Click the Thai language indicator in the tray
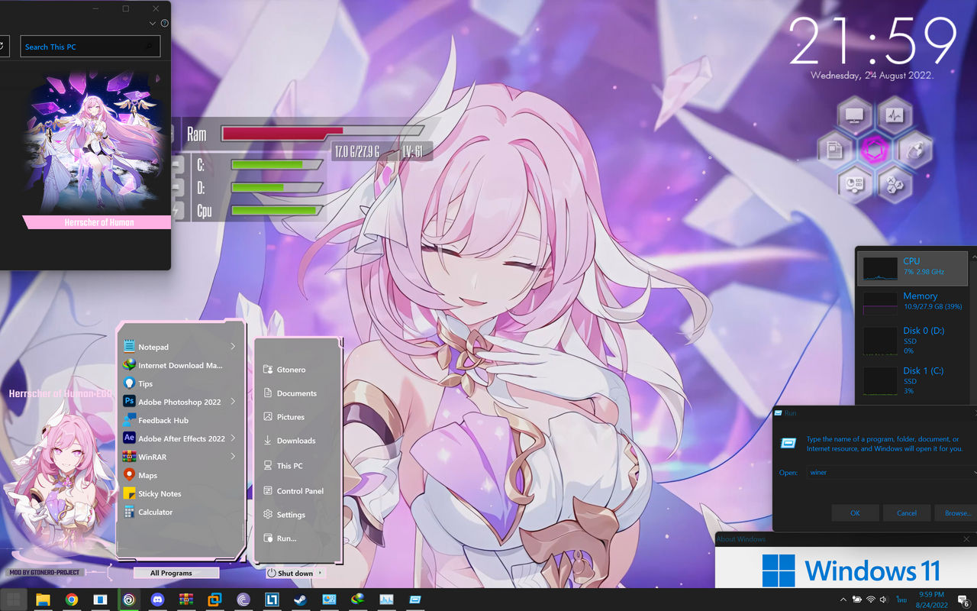The image size is (977, 611). pyautogui.click(x=901, y=600)
